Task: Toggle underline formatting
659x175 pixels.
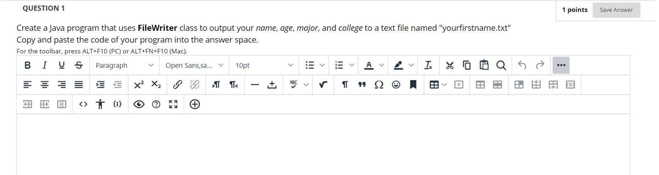Action: [62, 65]
